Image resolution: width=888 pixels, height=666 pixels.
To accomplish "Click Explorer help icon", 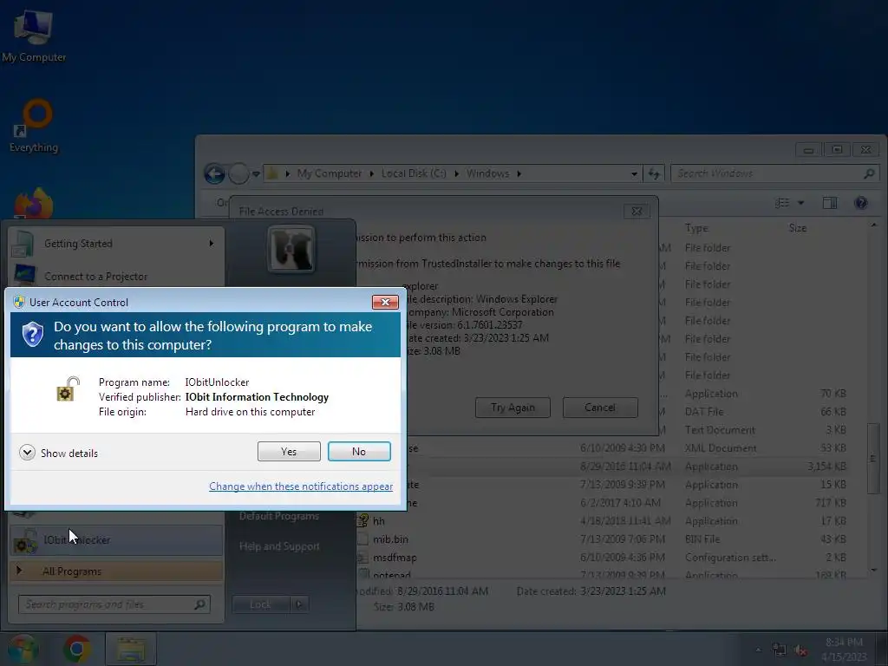I will 861,203.
